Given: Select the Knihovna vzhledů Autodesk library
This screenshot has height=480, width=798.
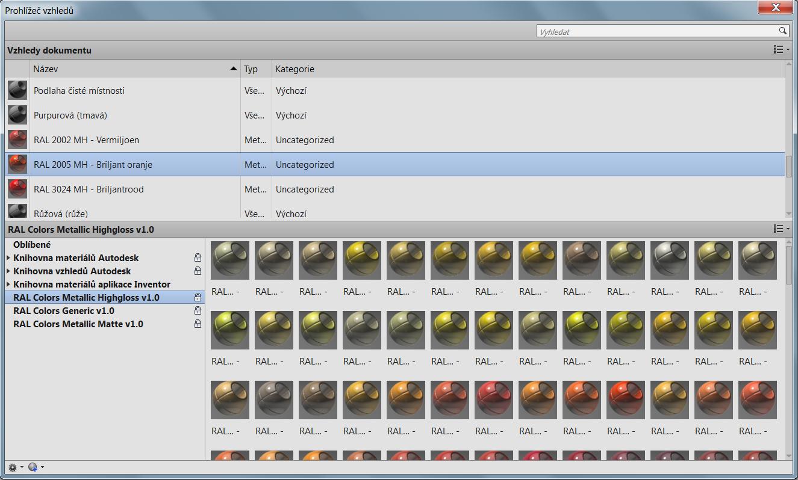Looking at the screenshot, I should 72,271.
